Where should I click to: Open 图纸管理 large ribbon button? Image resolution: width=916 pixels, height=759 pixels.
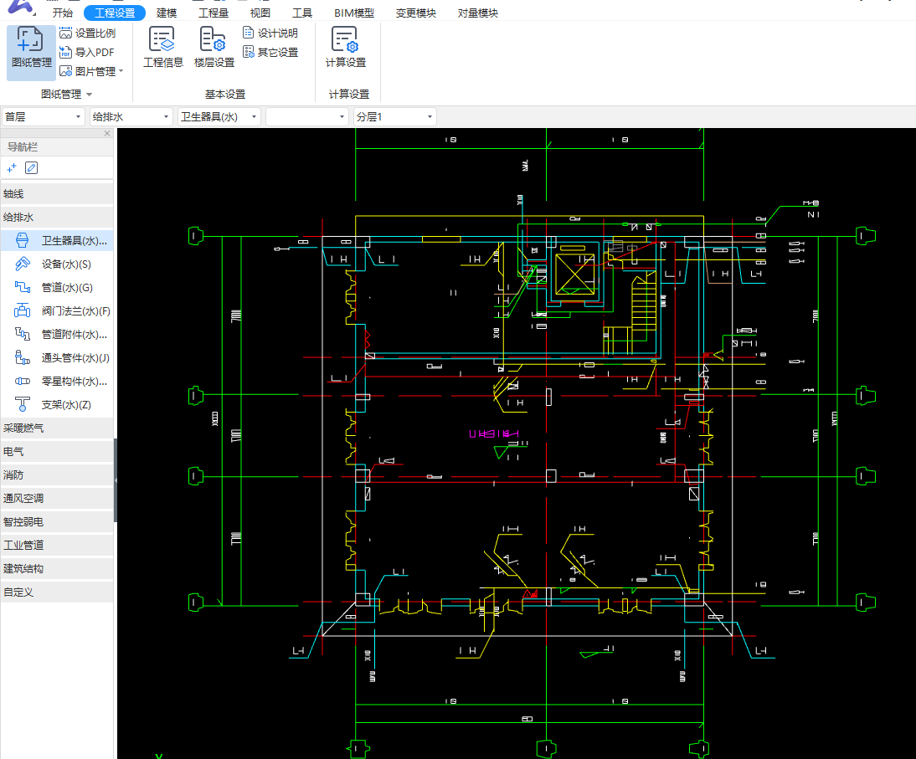[32, 53]
